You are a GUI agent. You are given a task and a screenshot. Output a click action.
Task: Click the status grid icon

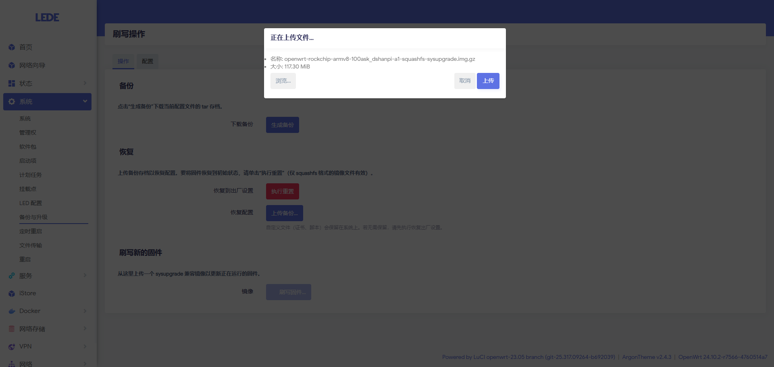click(x=12, y=83)
